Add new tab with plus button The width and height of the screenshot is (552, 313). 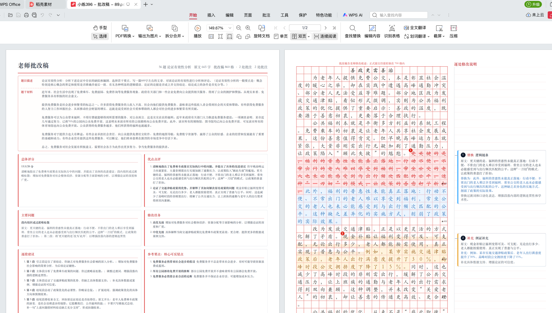(146, 4)
